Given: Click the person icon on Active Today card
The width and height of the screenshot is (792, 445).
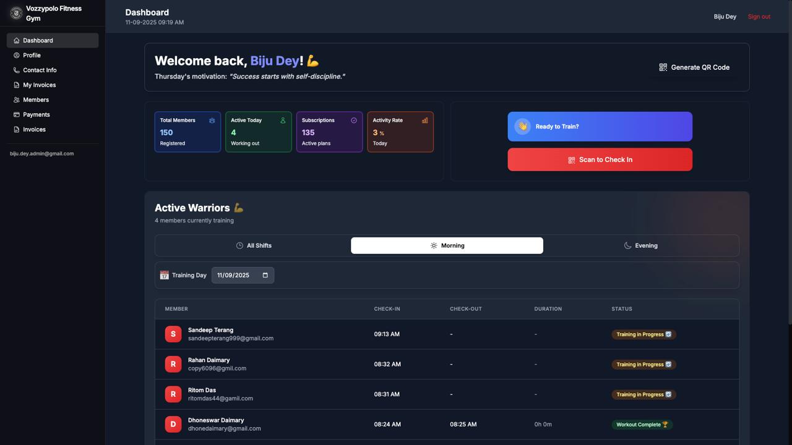Looking at the screenshot, I should pos(283,121).
